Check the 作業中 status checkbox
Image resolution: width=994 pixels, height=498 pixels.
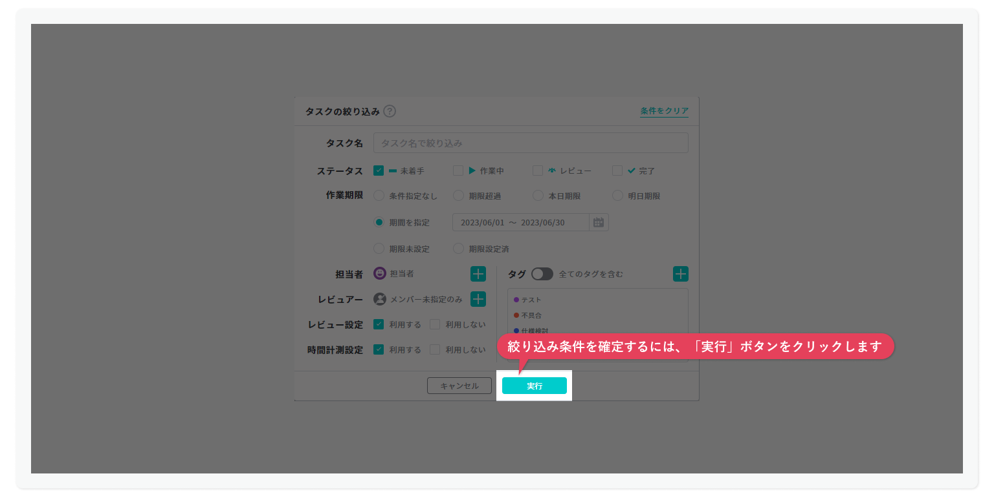pos(458,171)
